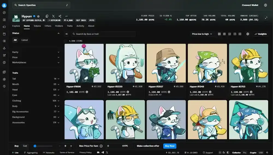
Task: Open sidebar settings gear icon
Action: click(x=4, y=79)
